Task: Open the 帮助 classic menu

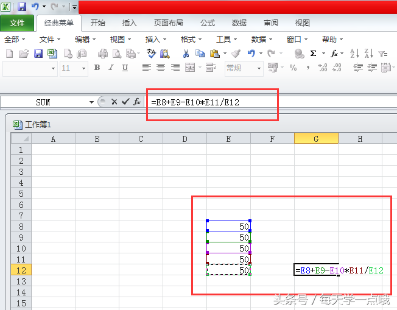Action: (332, 39)
